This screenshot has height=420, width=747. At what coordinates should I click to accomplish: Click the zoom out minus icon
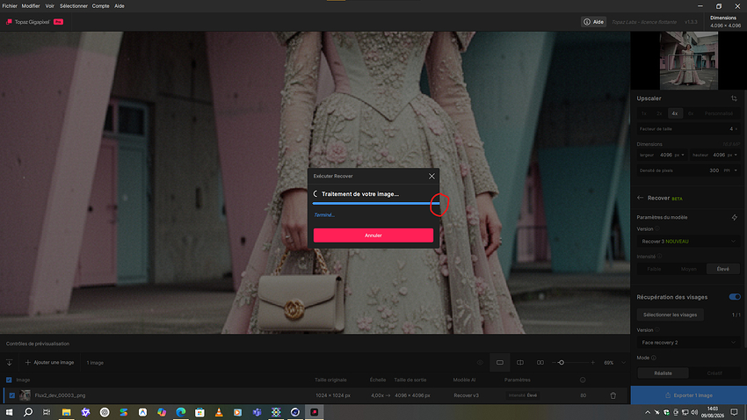pos(554,362)
